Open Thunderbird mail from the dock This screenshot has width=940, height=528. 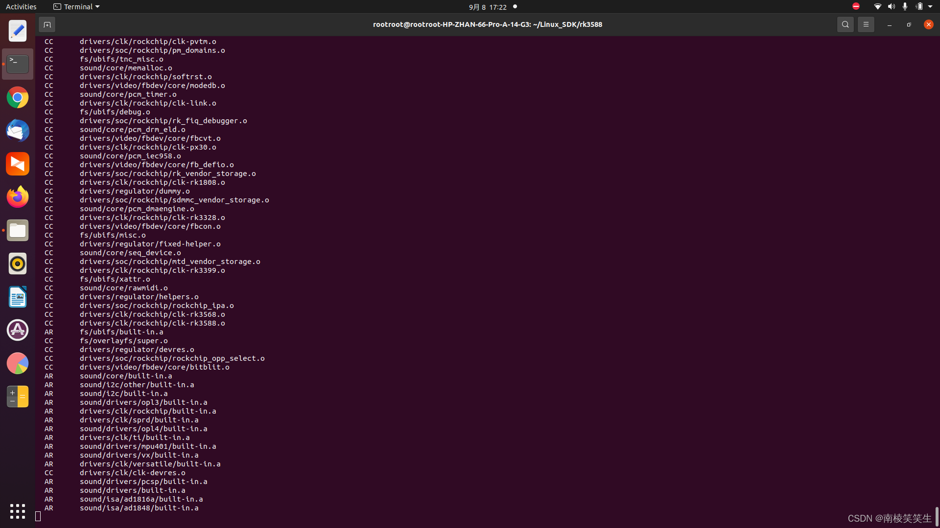[x=18, y=131]
